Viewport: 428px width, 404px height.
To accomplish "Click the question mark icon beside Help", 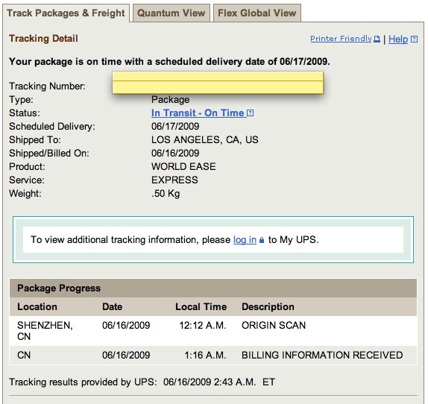I will click(x=414, y=40).
